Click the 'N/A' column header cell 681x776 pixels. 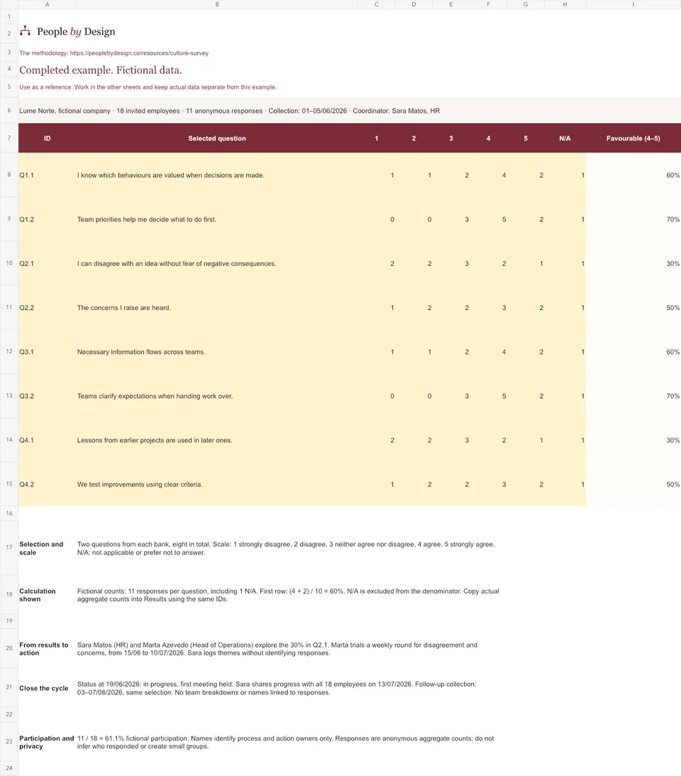[x=565, y=138]
